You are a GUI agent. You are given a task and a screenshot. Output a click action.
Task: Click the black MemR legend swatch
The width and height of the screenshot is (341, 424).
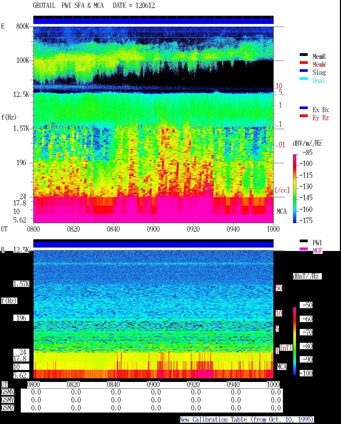[304, 55]
